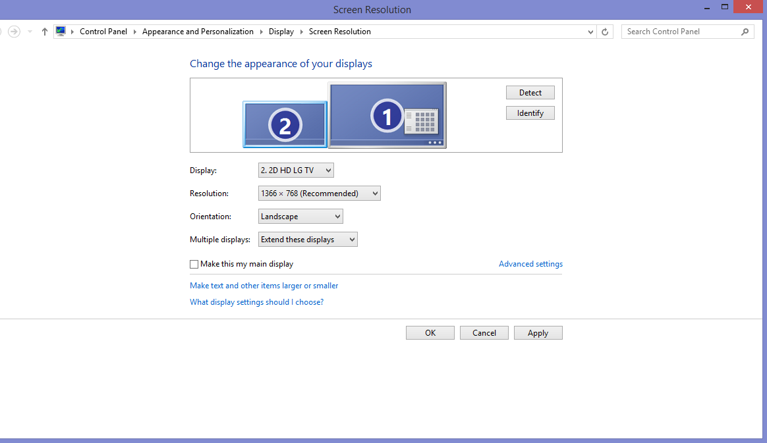This screenshot has width=767, height=443.
Task: Click the up-one-level arrow
Action: pyautogui.click(x=44, y=31)
